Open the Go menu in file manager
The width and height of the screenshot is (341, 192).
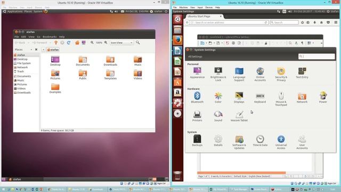pyautogui.click(x=38, y=37)
